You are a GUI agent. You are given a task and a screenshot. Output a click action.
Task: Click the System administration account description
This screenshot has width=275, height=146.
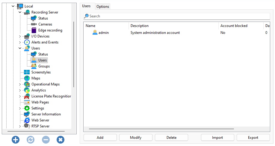pos(155,33)
